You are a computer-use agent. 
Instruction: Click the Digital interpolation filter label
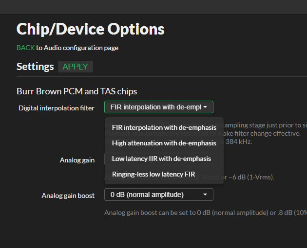[57, 108]
